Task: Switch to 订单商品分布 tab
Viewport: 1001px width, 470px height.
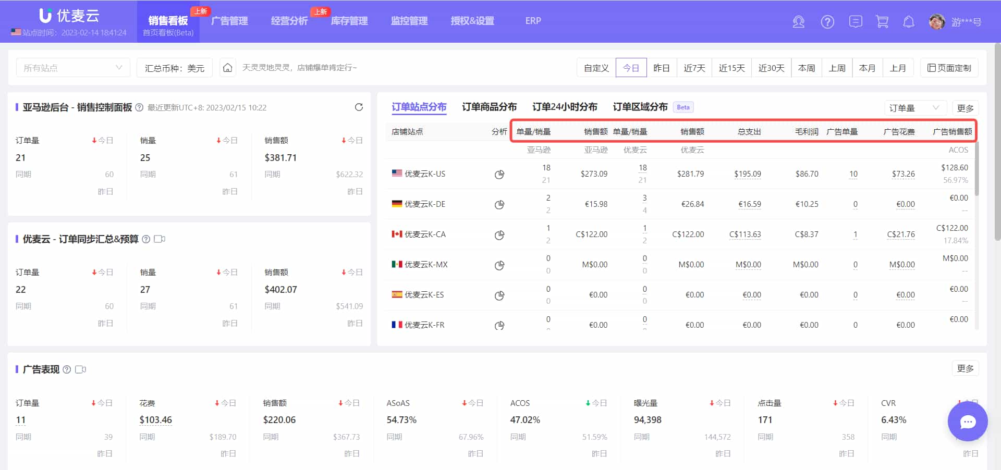Action: coord(489,107)
